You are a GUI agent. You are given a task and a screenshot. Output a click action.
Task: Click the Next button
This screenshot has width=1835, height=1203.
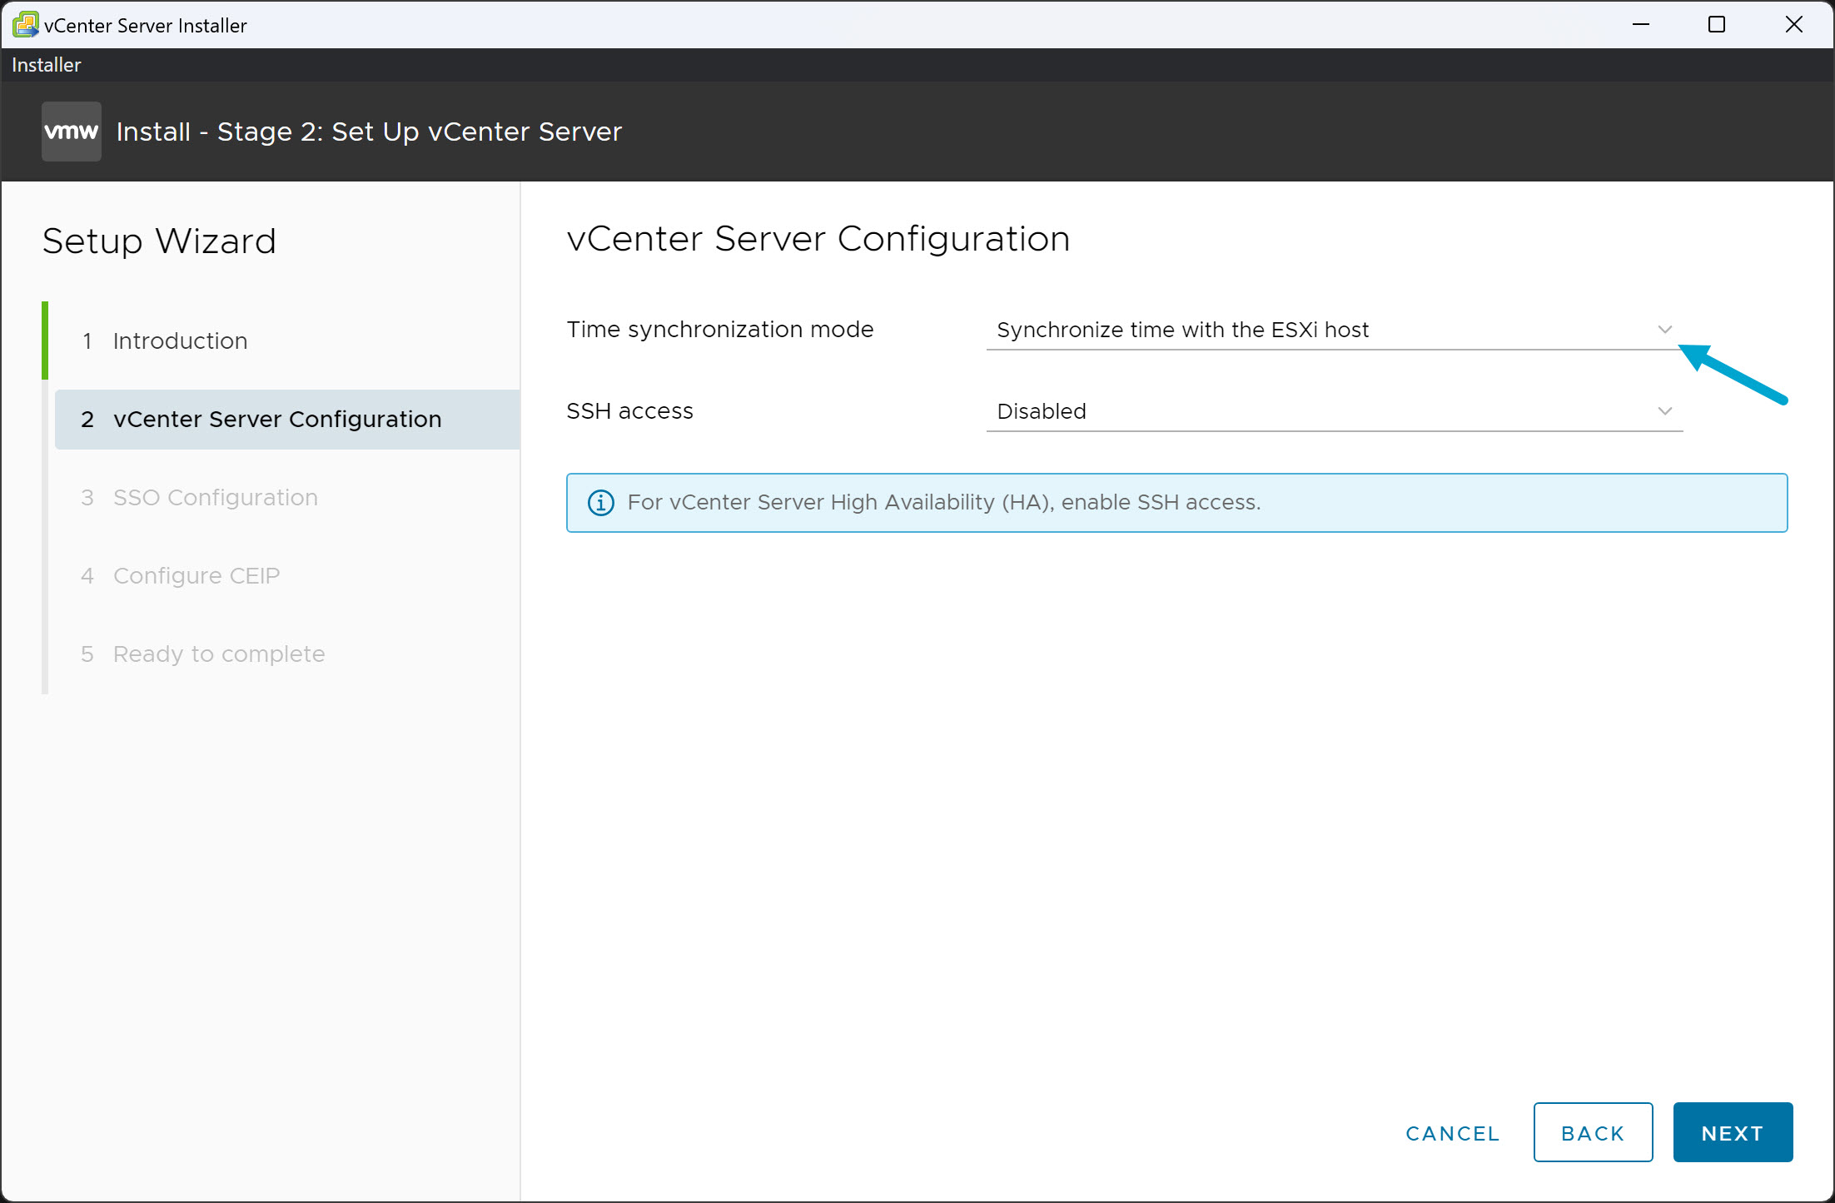[1733, 1132]
